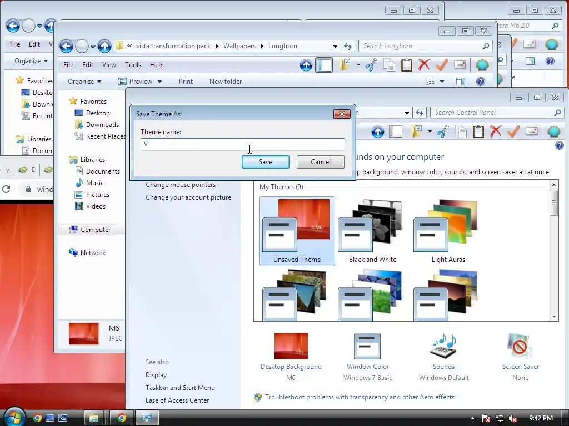Click Cut scissors icon in Longhorn toolbar
The image size is (569, 426).
371,65
